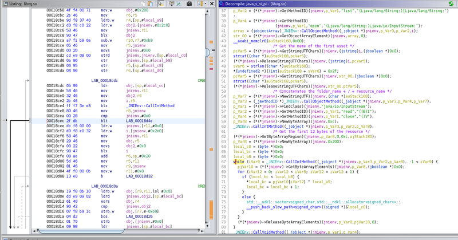Click Listing horizontal scrollbar left arrow
Image resolution: width=458 pixels, height=240 pixels.
point(34,231)
